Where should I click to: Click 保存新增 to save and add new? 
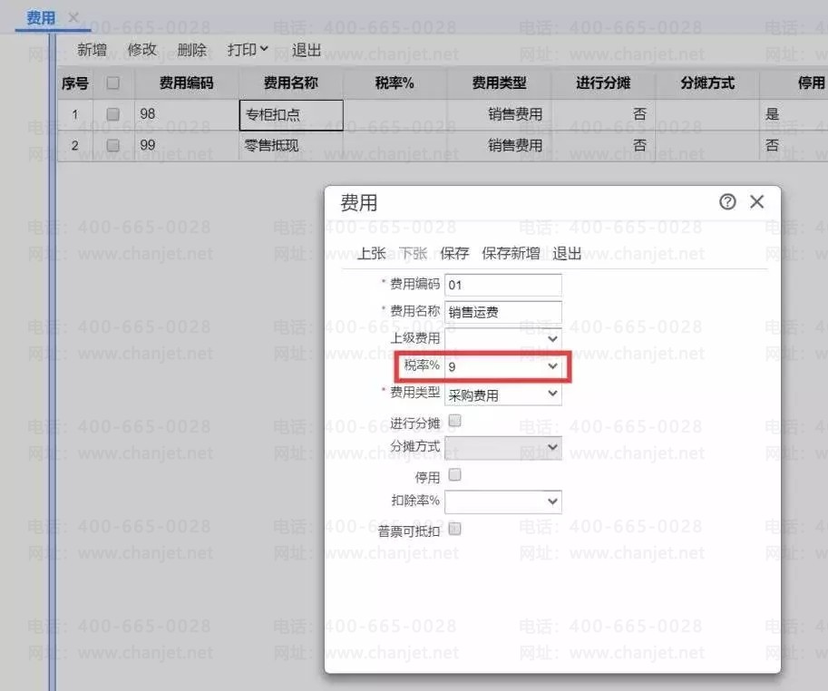tap(508, 254)
